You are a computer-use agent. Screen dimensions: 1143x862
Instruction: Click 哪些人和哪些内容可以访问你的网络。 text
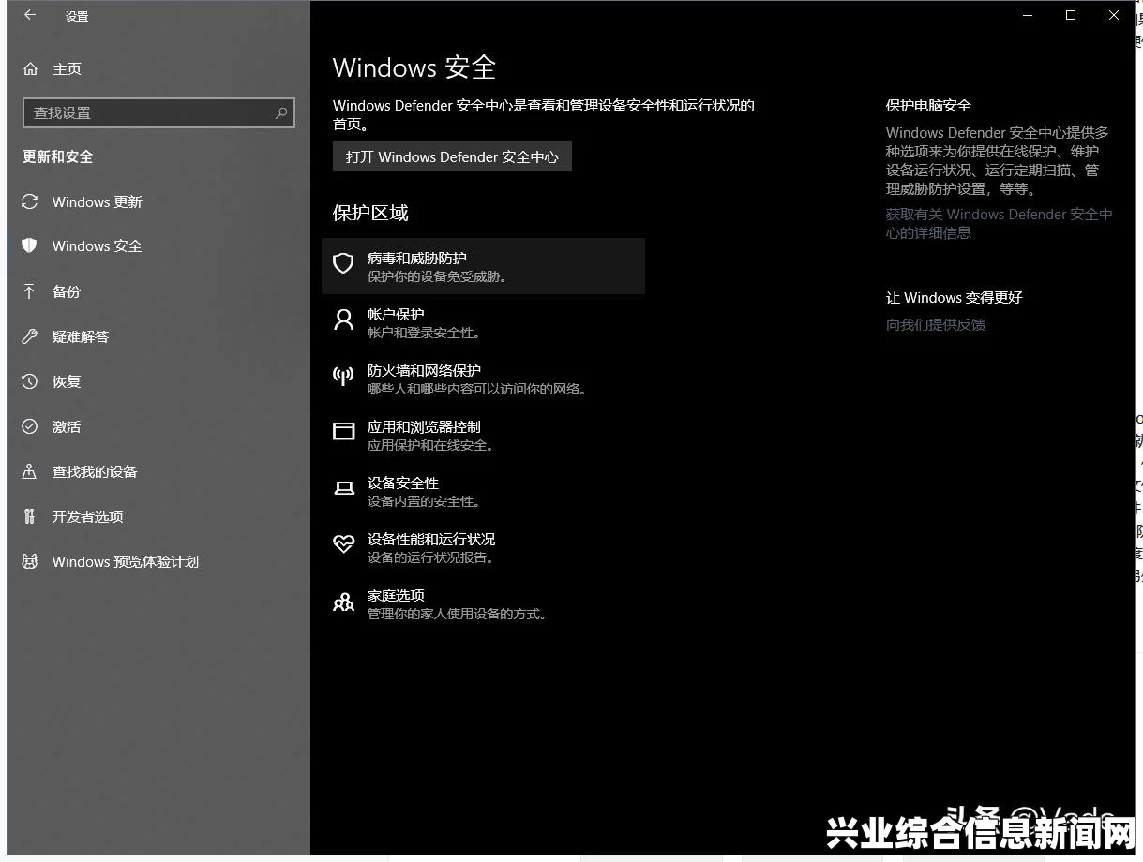click(477, 389)
